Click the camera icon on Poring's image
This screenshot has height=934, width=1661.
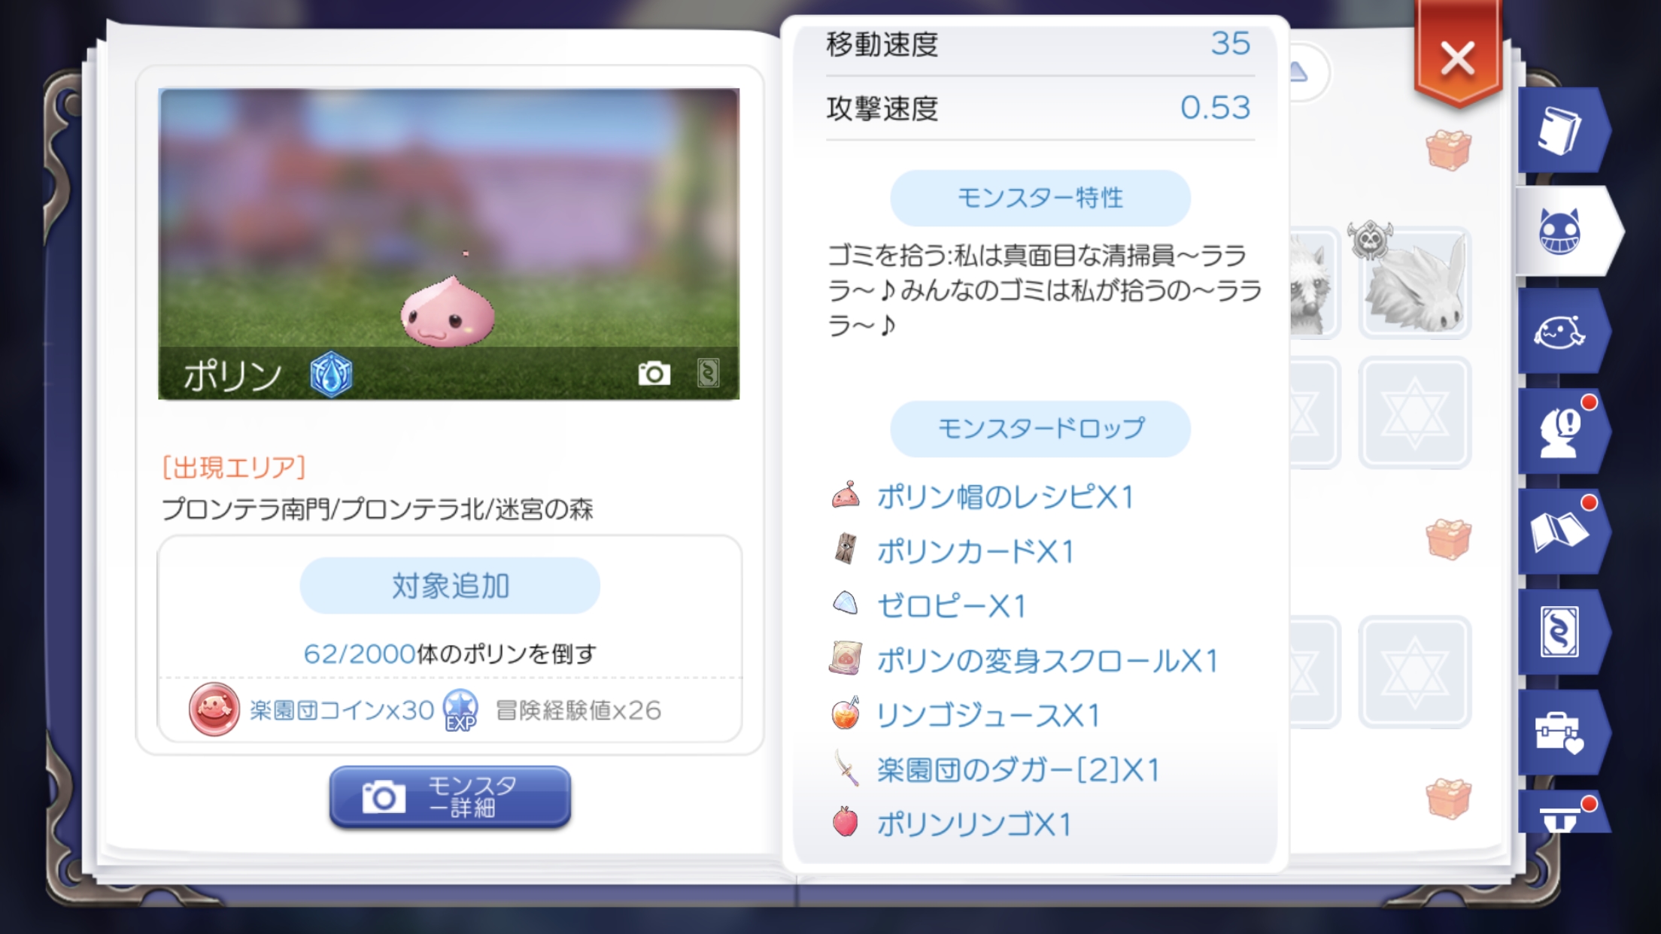coord(654,373)
